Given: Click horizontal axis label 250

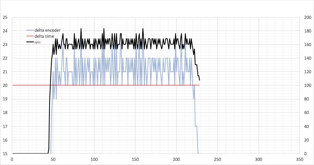Looking at the screenshot, I should point(218,159).
